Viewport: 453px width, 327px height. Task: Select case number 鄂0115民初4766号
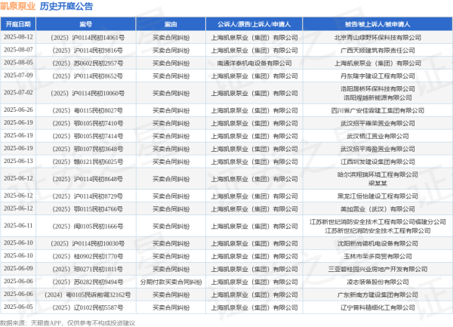click(x=98, y=209)
